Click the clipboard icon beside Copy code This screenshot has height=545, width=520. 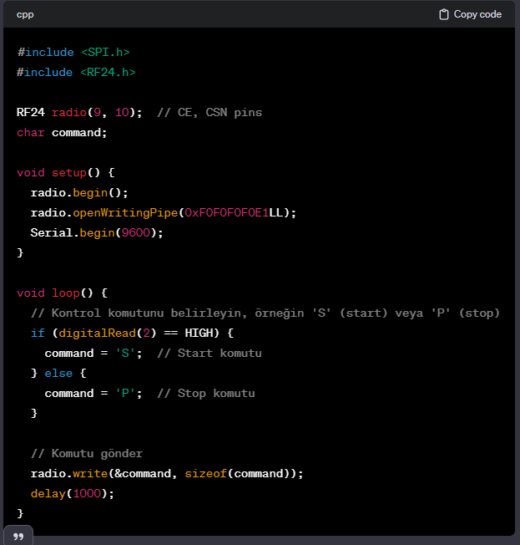click(x=444, y=14)
